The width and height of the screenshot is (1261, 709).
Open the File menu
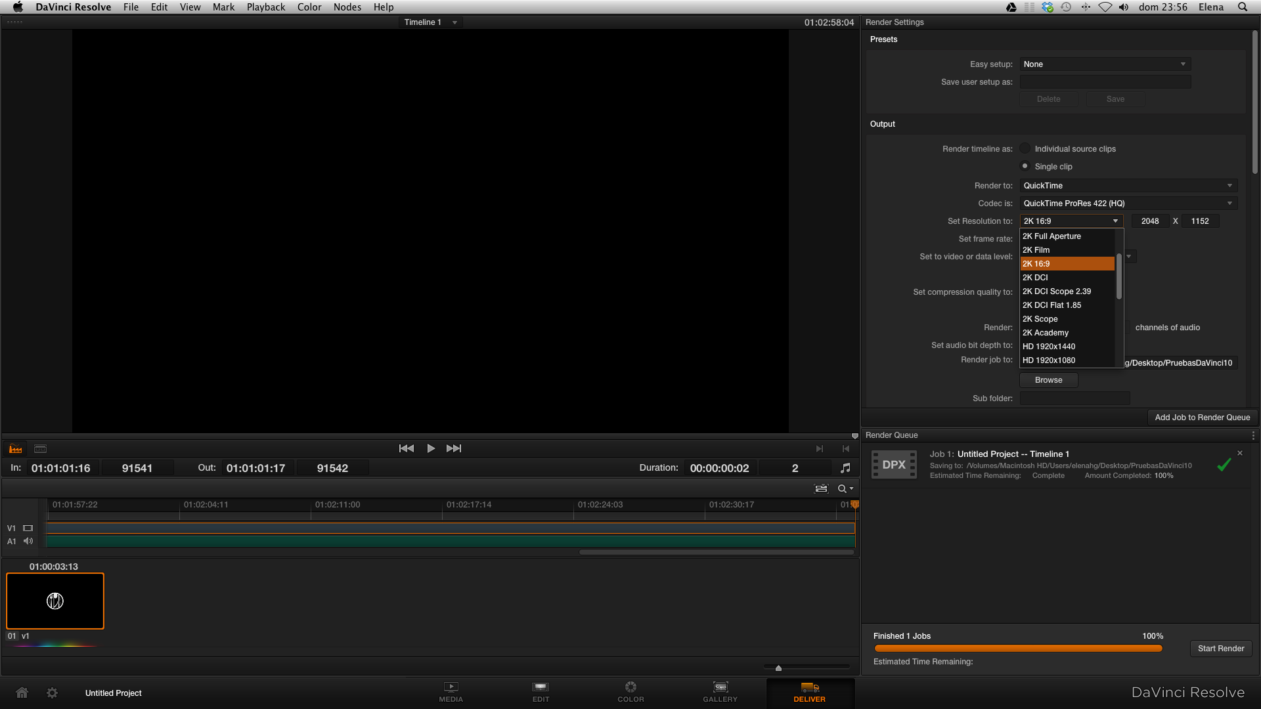click(x=131, y=7)
